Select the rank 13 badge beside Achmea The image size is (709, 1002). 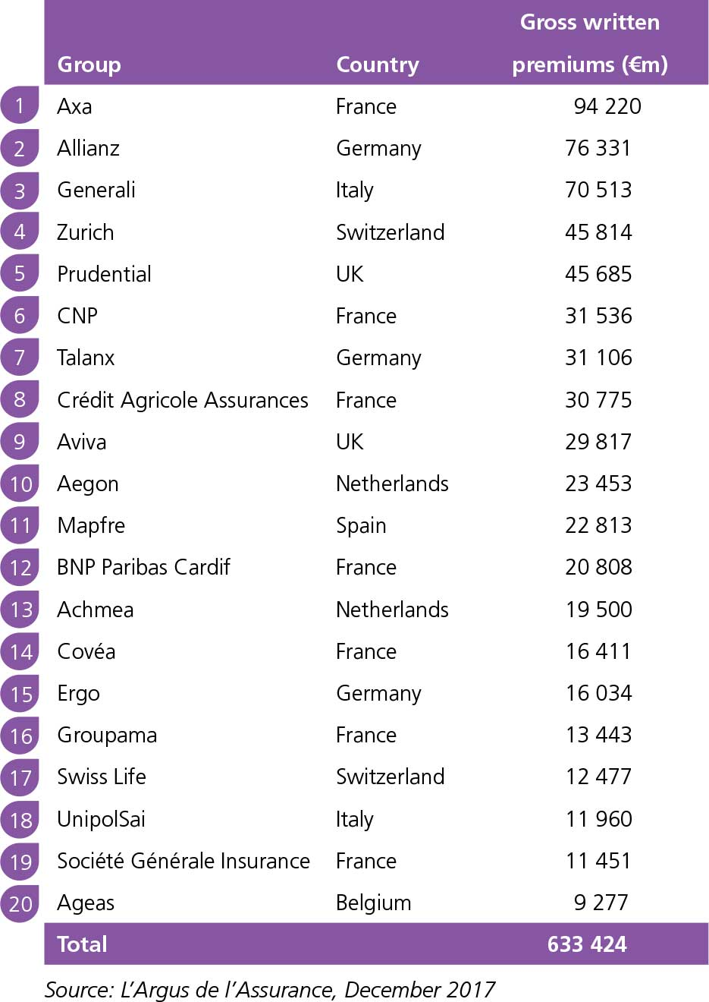[x=20, y=610]
